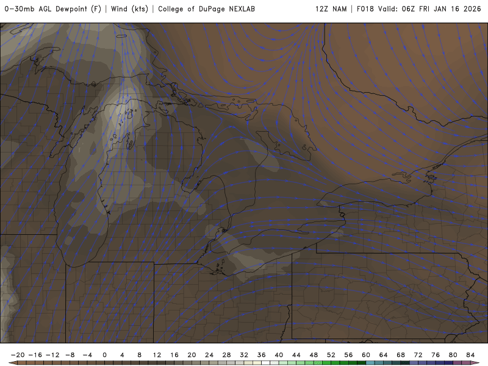Click the 80 legend label
488x366 pixels.
coord(453,355)
